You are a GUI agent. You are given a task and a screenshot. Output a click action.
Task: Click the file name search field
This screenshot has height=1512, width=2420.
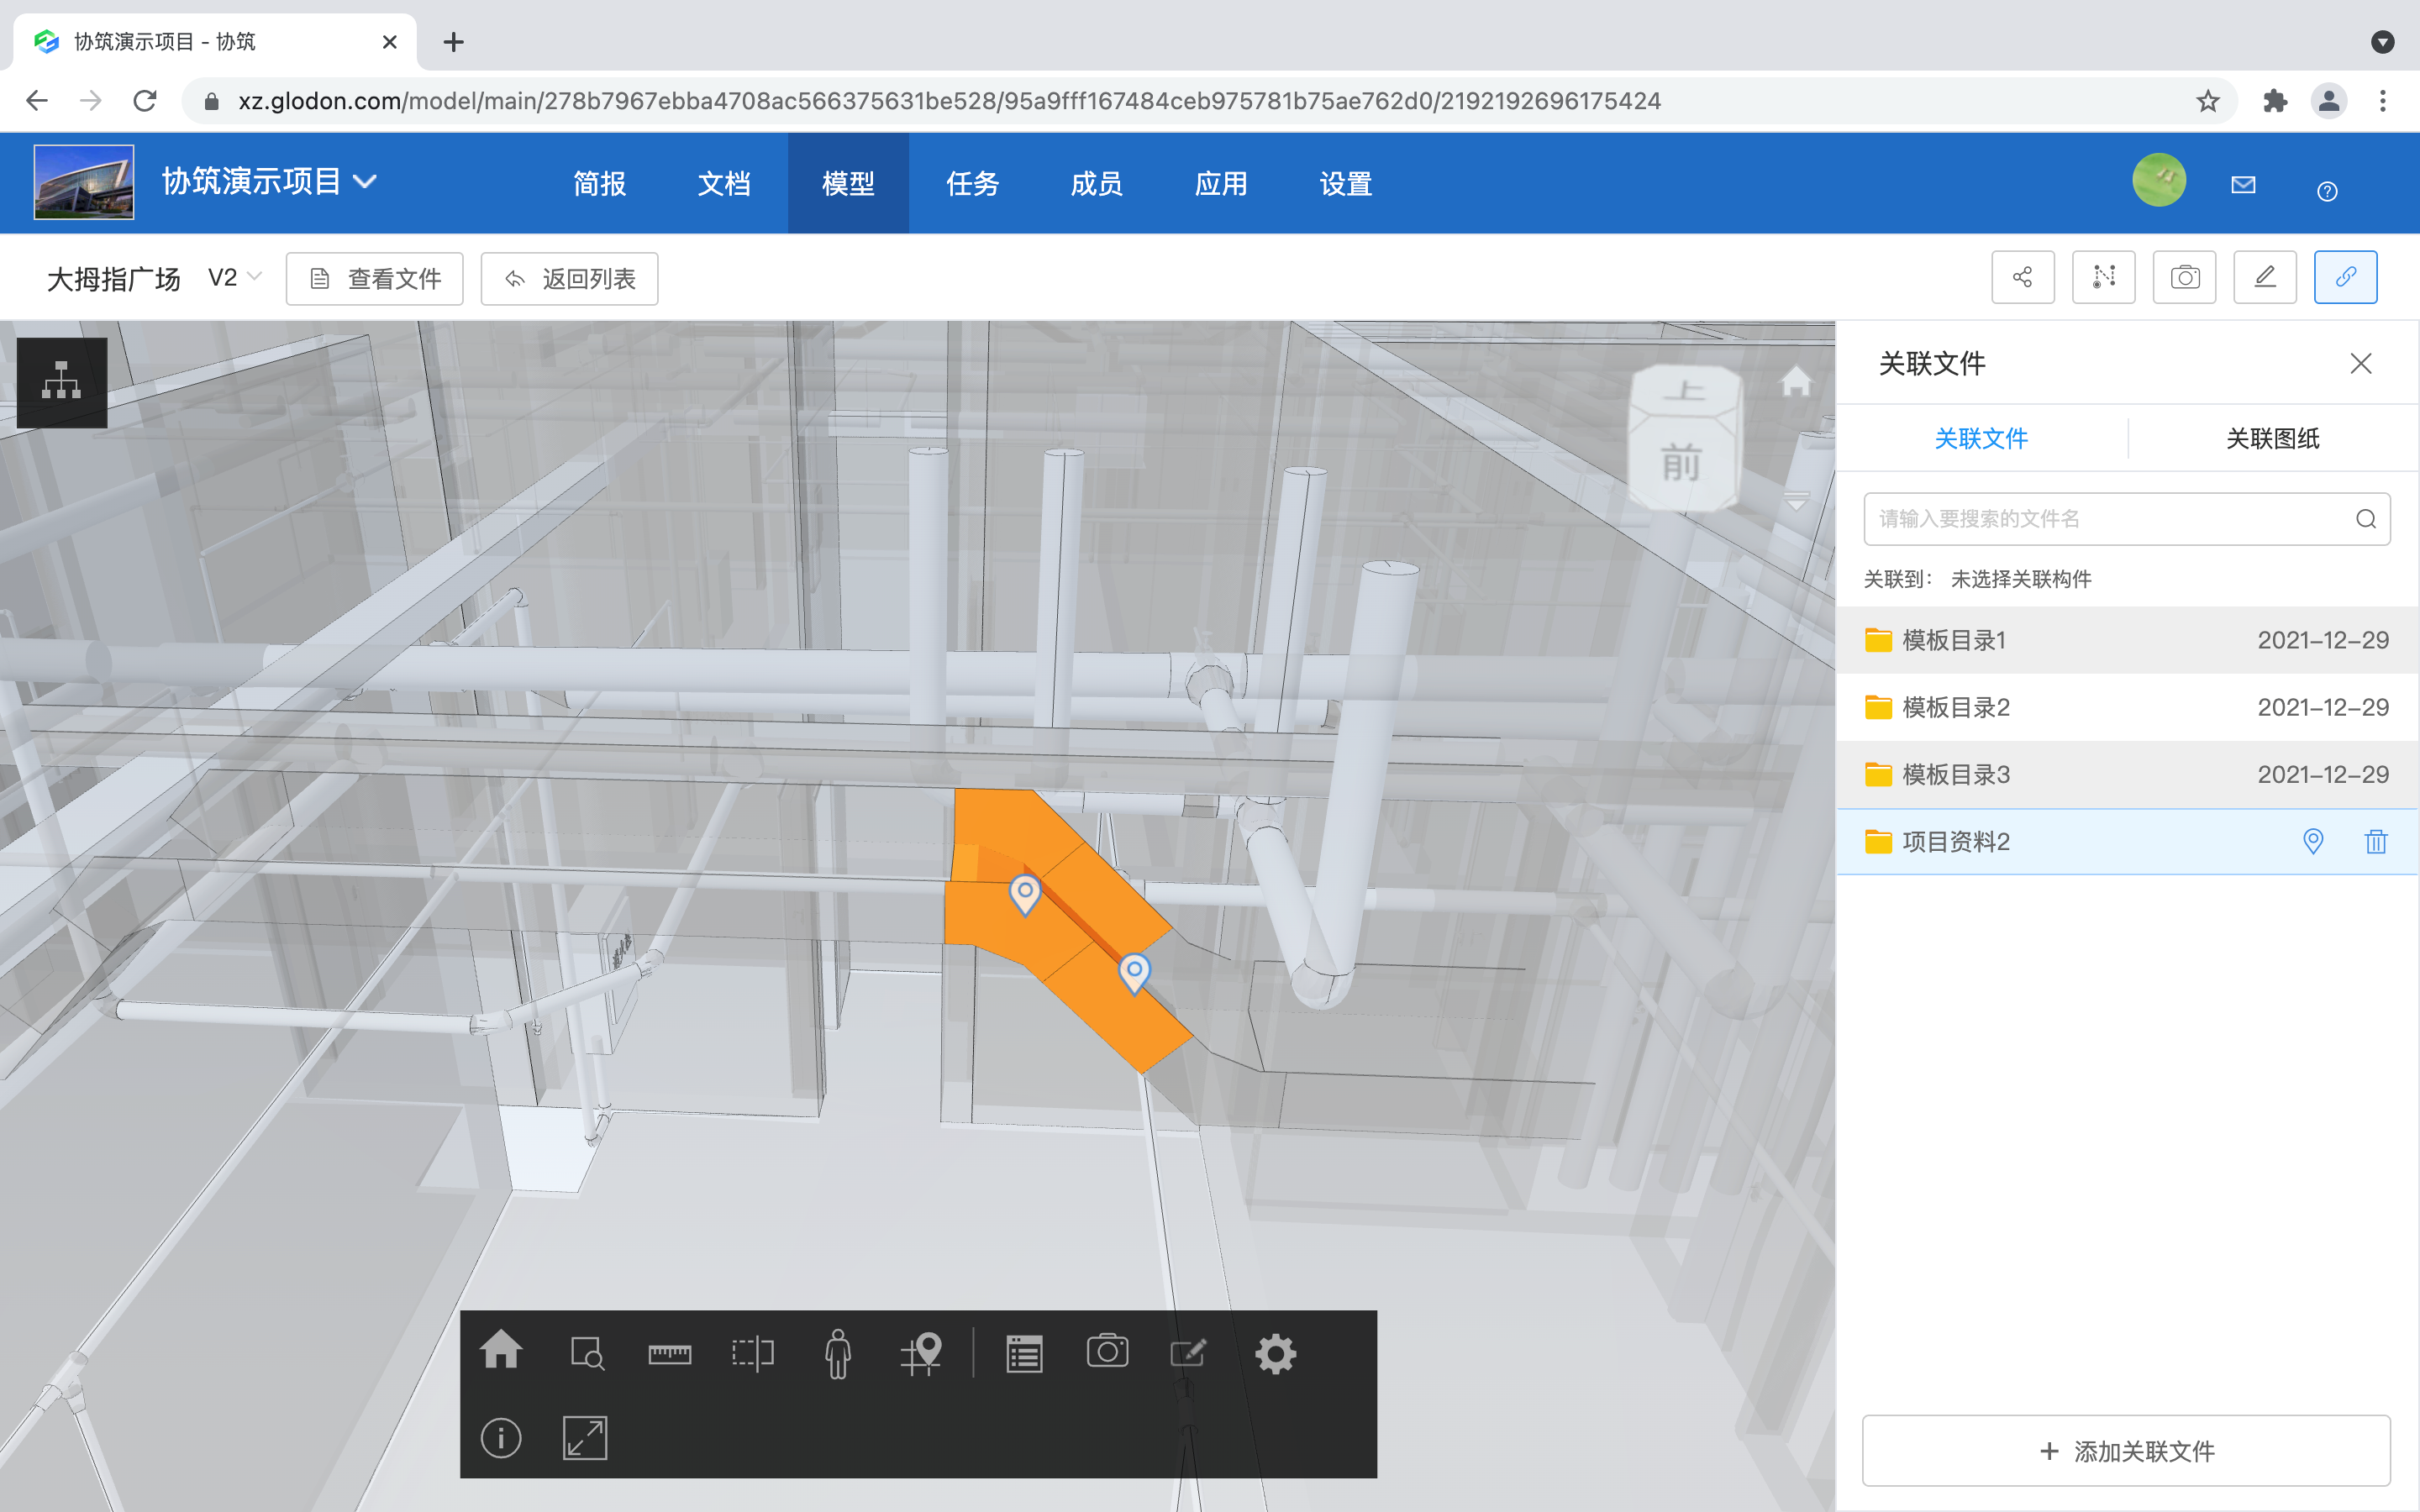tap(2110, 518)
